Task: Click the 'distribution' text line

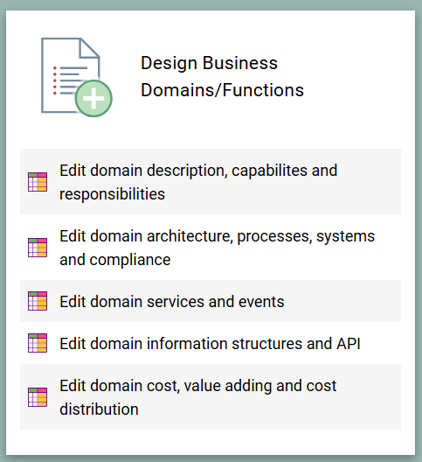Action: [99, 409]
